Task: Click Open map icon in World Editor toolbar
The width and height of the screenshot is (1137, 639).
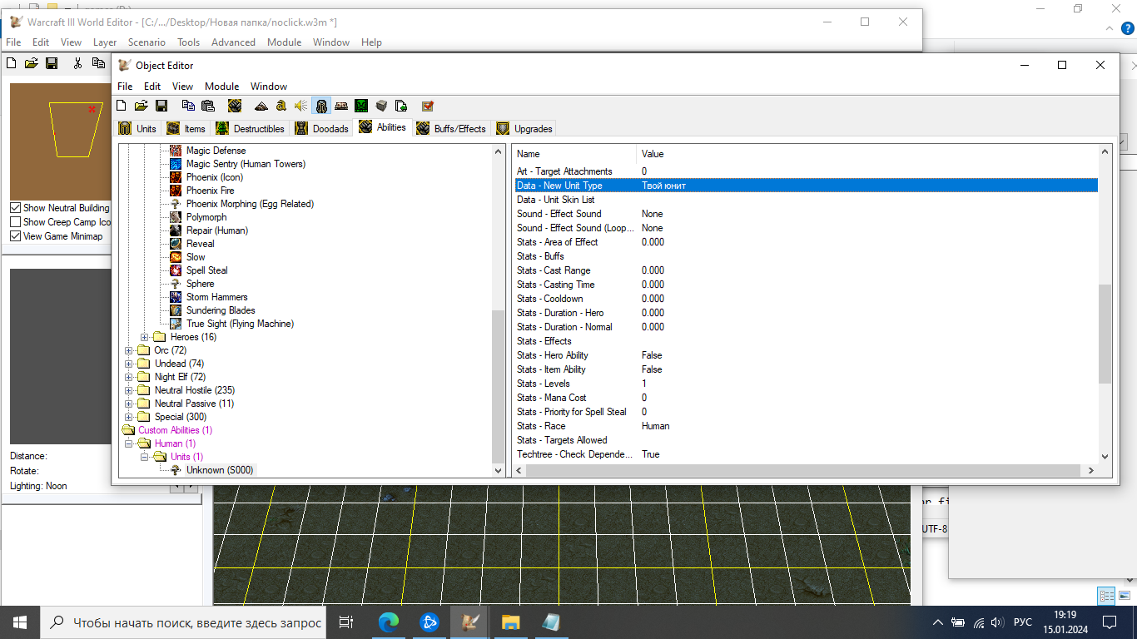Action: [32, 62]
